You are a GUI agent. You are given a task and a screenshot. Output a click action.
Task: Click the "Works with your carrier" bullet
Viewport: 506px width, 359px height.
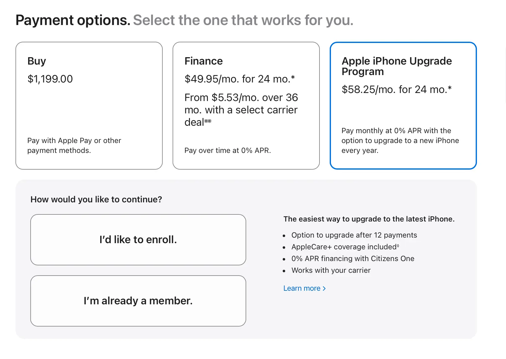pos(331,270)
